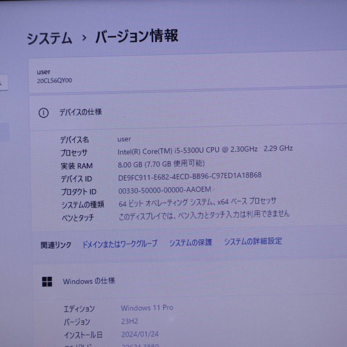Viewport: 347px width, 347px height.
Task: Select product ID 00330-50000-00000-AAOEM
Action: click(x=165, y=190)
